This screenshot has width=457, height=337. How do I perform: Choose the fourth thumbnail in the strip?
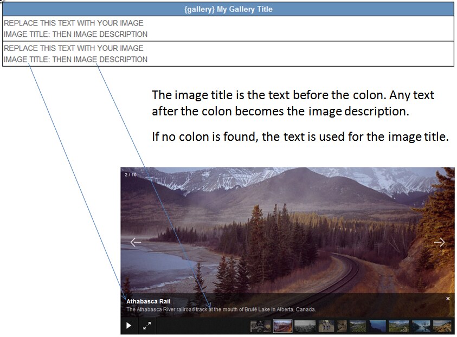coord(326,326)
